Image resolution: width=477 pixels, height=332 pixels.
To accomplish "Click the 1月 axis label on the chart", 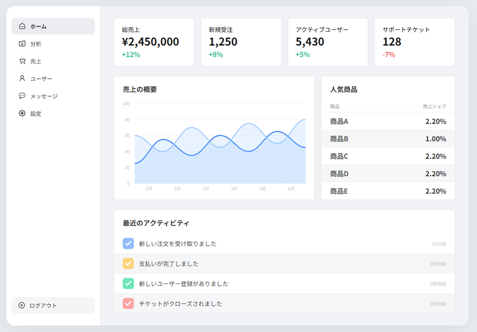I will click(149, 189).
